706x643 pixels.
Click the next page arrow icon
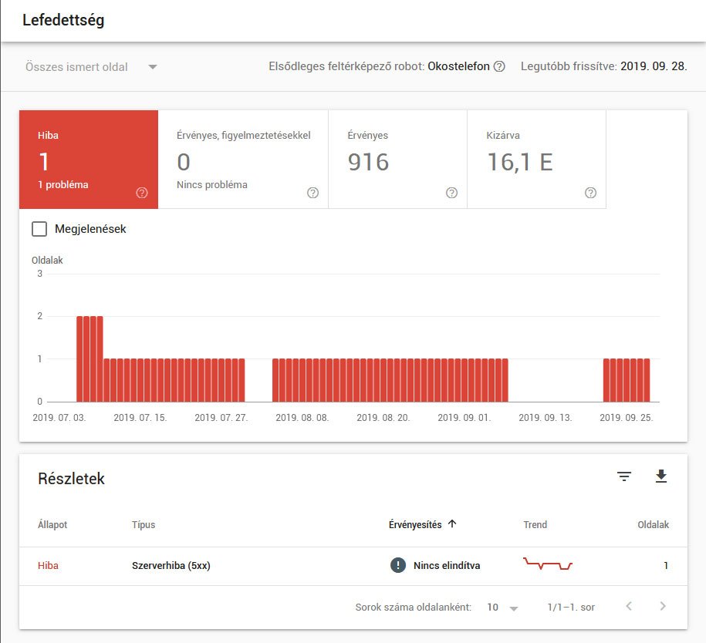coord(663,607)
